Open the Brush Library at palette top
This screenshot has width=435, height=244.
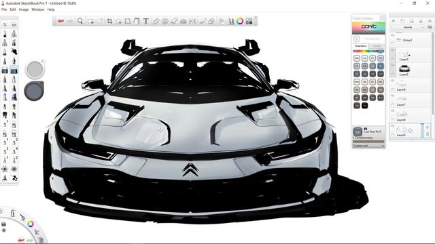pos(14,24)
